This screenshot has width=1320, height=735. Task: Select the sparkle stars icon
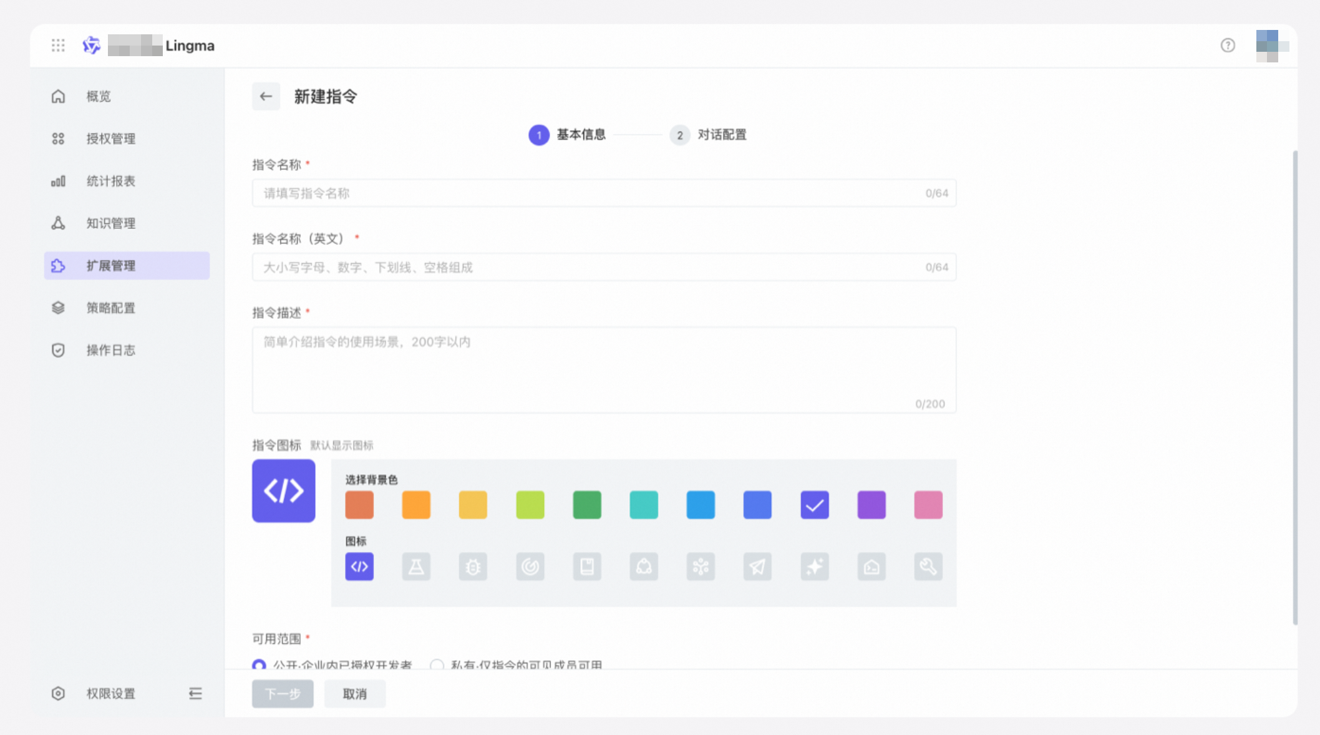pyautogui.click(x=814, y=567)
